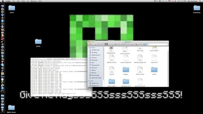The height and width of the screenshot is (114, 203).
Task: Select the plugins folder
Action: [126, 71]
